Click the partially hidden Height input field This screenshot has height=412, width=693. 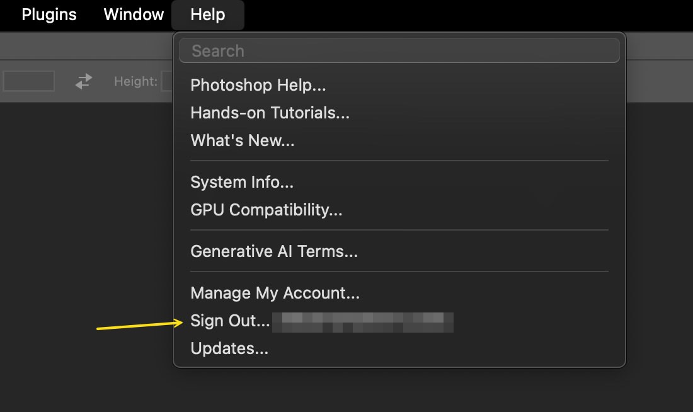pos(167,81)
